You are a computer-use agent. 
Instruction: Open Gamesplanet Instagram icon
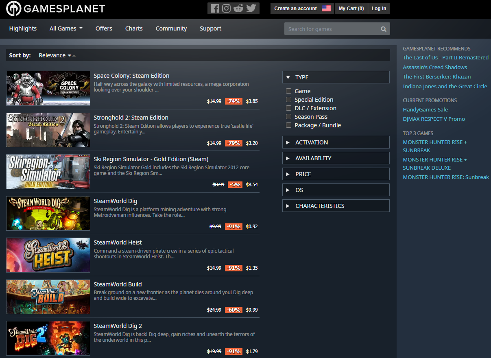[x=227, y=8]
